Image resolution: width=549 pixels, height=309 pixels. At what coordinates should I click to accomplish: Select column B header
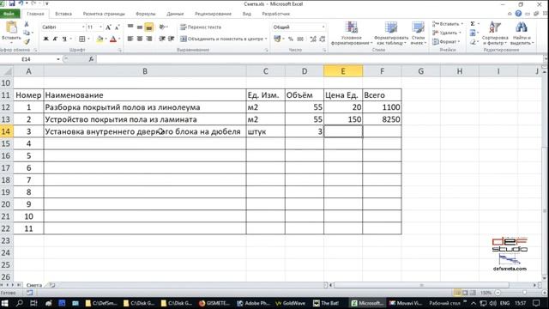pyautogui.click(x=145, y=71)
